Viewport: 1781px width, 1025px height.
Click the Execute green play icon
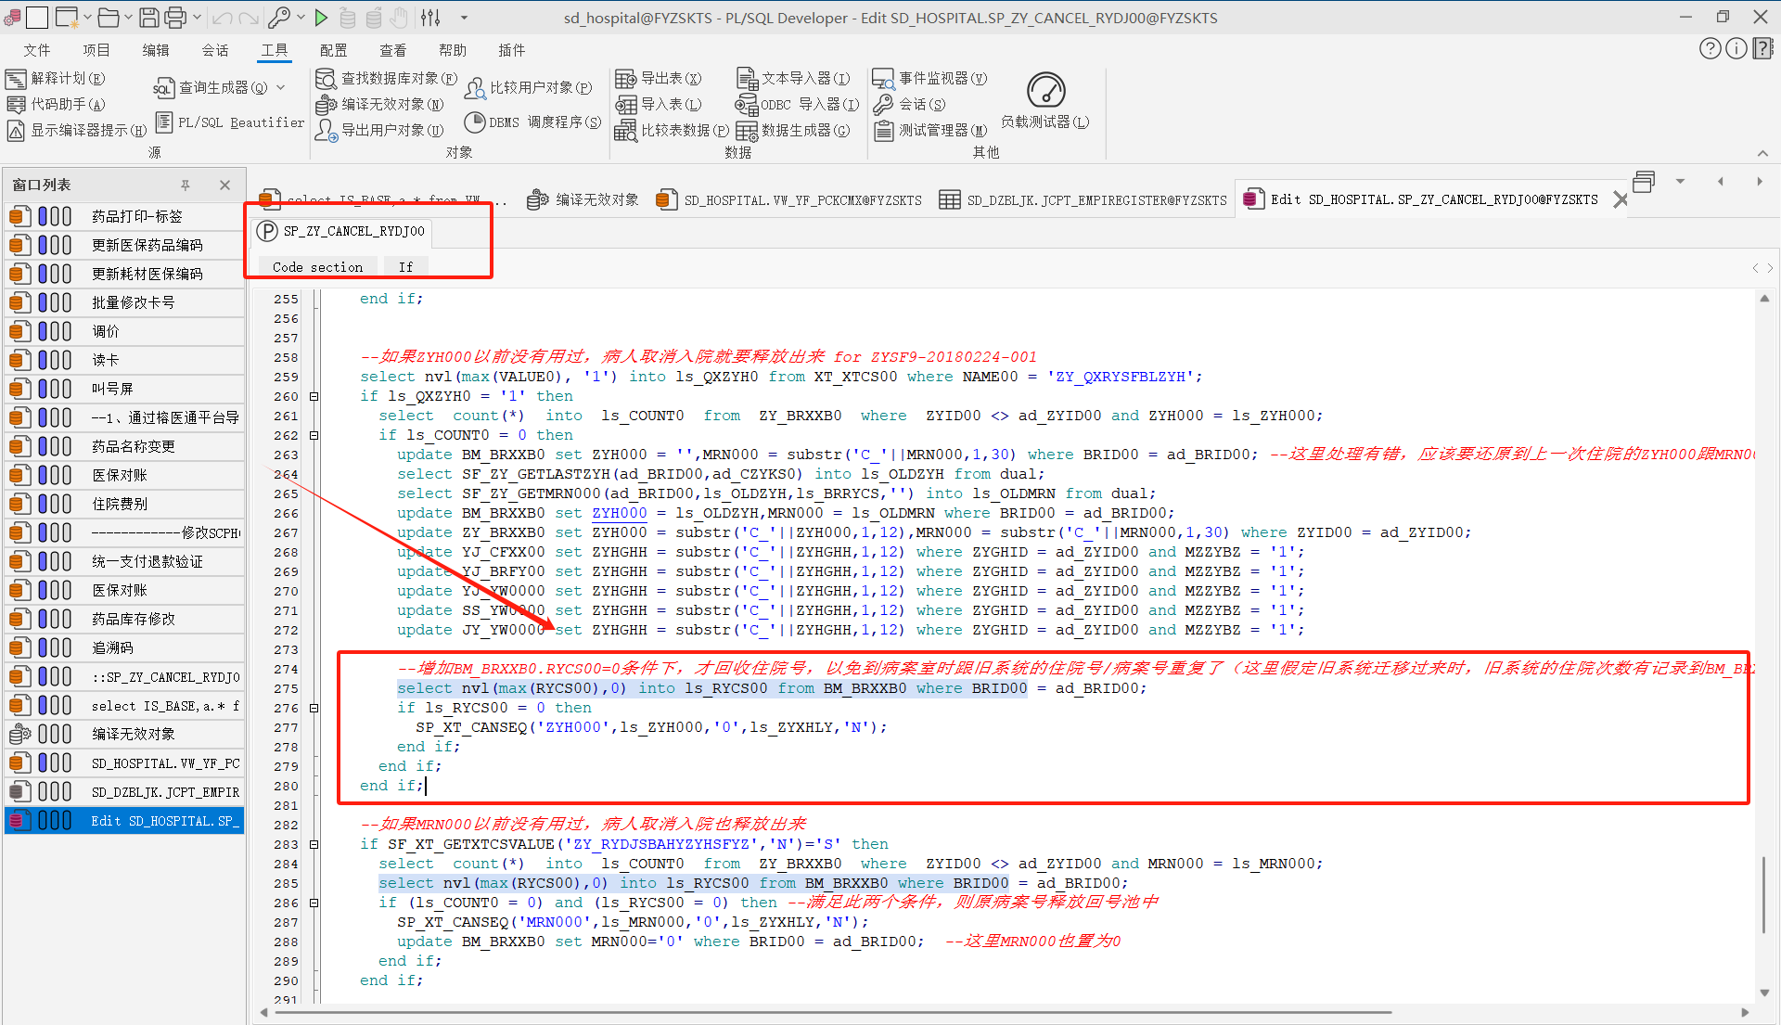click(x=321, y=18)
